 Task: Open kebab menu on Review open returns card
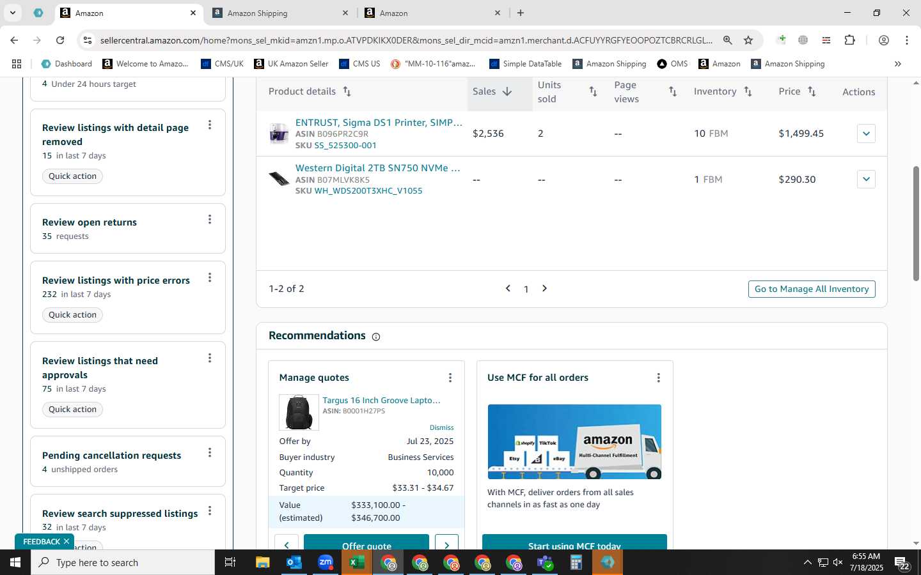click(210, 220)
